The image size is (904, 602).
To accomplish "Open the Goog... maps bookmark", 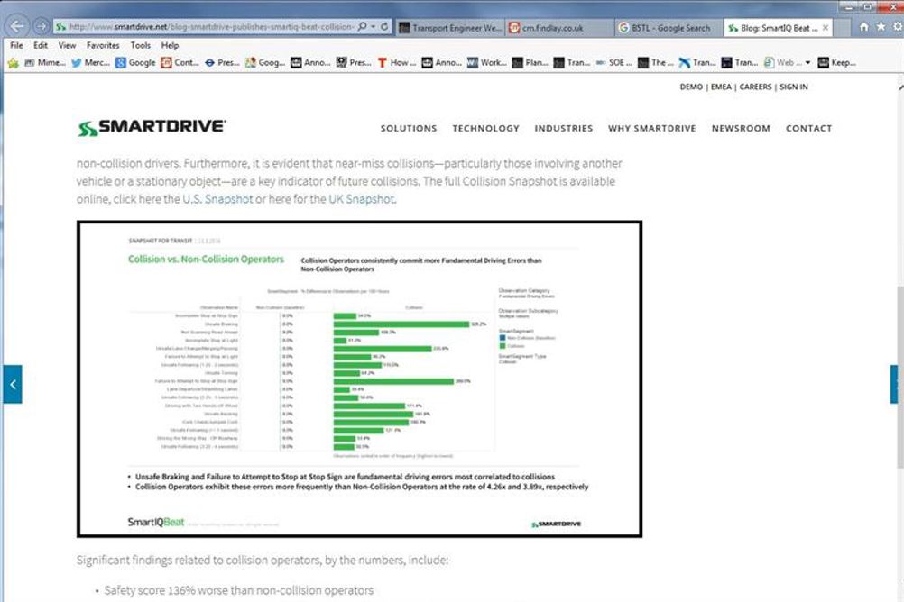I will tap(265, 63).
